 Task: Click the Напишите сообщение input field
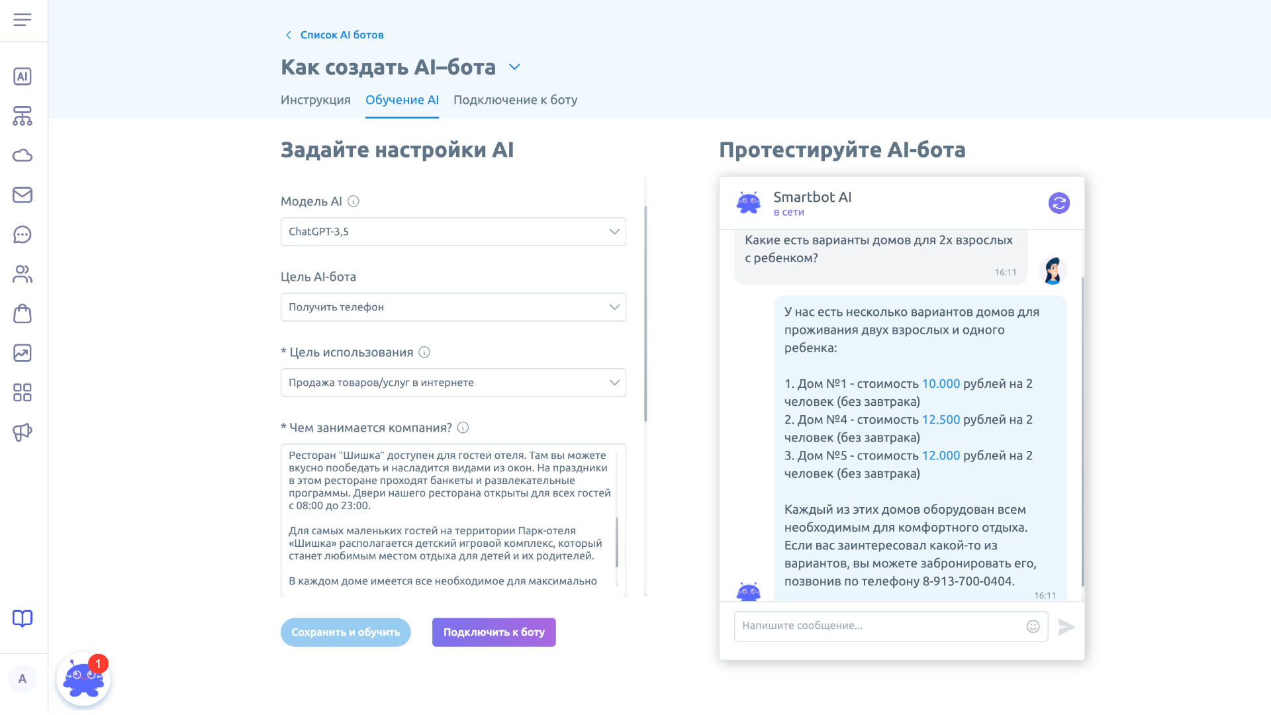point(877,626)
